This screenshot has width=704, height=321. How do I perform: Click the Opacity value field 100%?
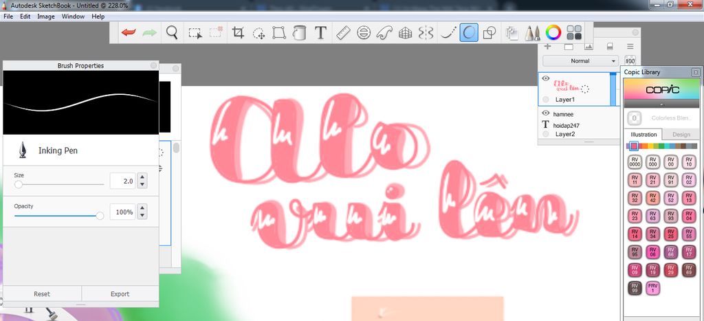coord(122,212)
